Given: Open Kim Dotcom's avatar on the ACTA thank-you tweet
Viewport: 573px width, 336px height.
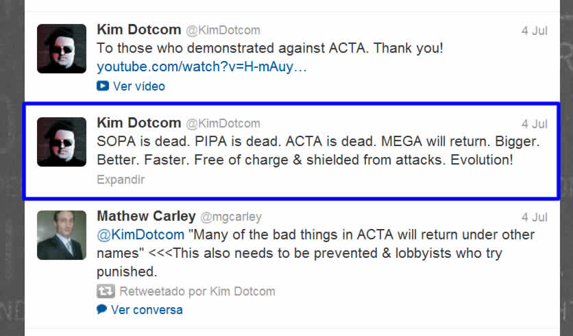Looking at the screenshot, I should click(61, 49).
